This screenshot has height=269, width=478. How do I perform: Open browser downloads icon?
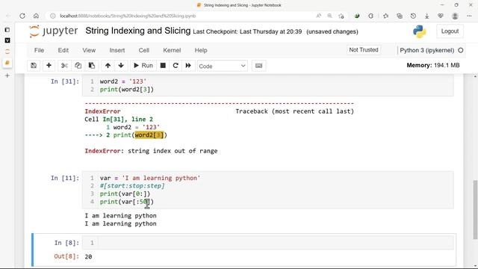coord(426,16)
